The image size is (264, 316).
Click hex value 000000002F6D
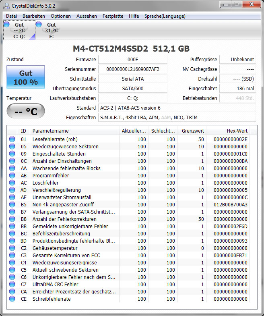pos(230,227)
